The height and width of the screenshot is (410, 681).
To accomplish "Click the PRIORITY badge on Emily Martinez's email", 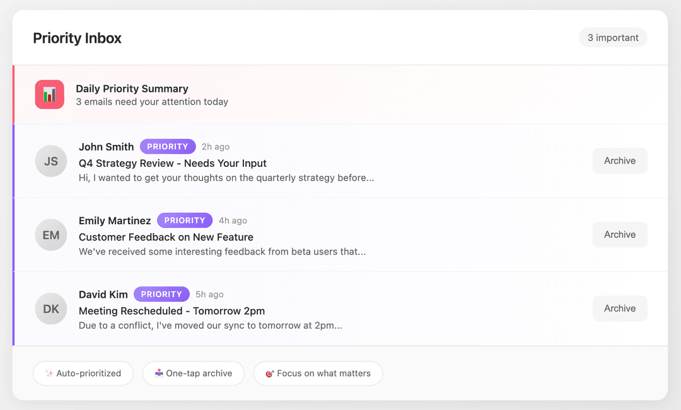I will [185, 220].
